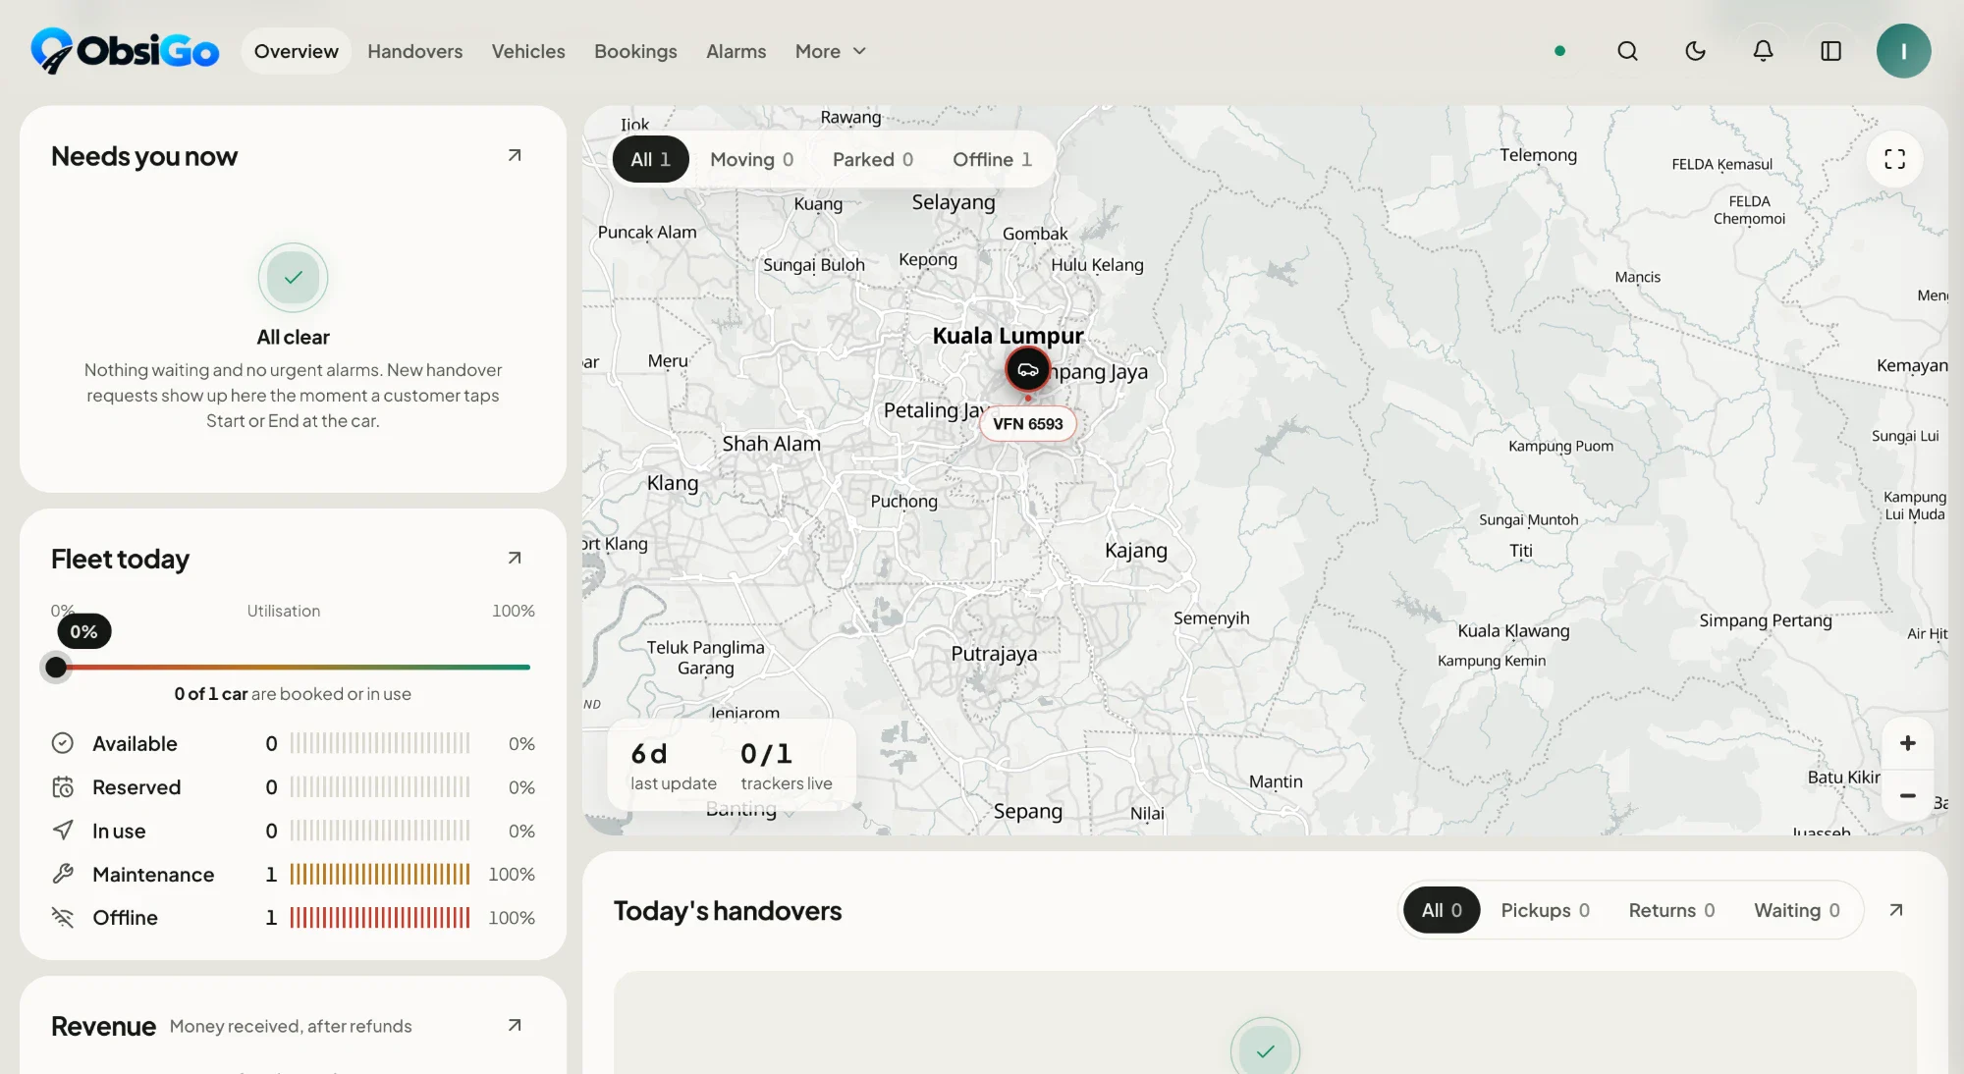Click the In use navigation icon
Screen dimensions: 1964x1074
pyautogui.click(x=63, y=831)
